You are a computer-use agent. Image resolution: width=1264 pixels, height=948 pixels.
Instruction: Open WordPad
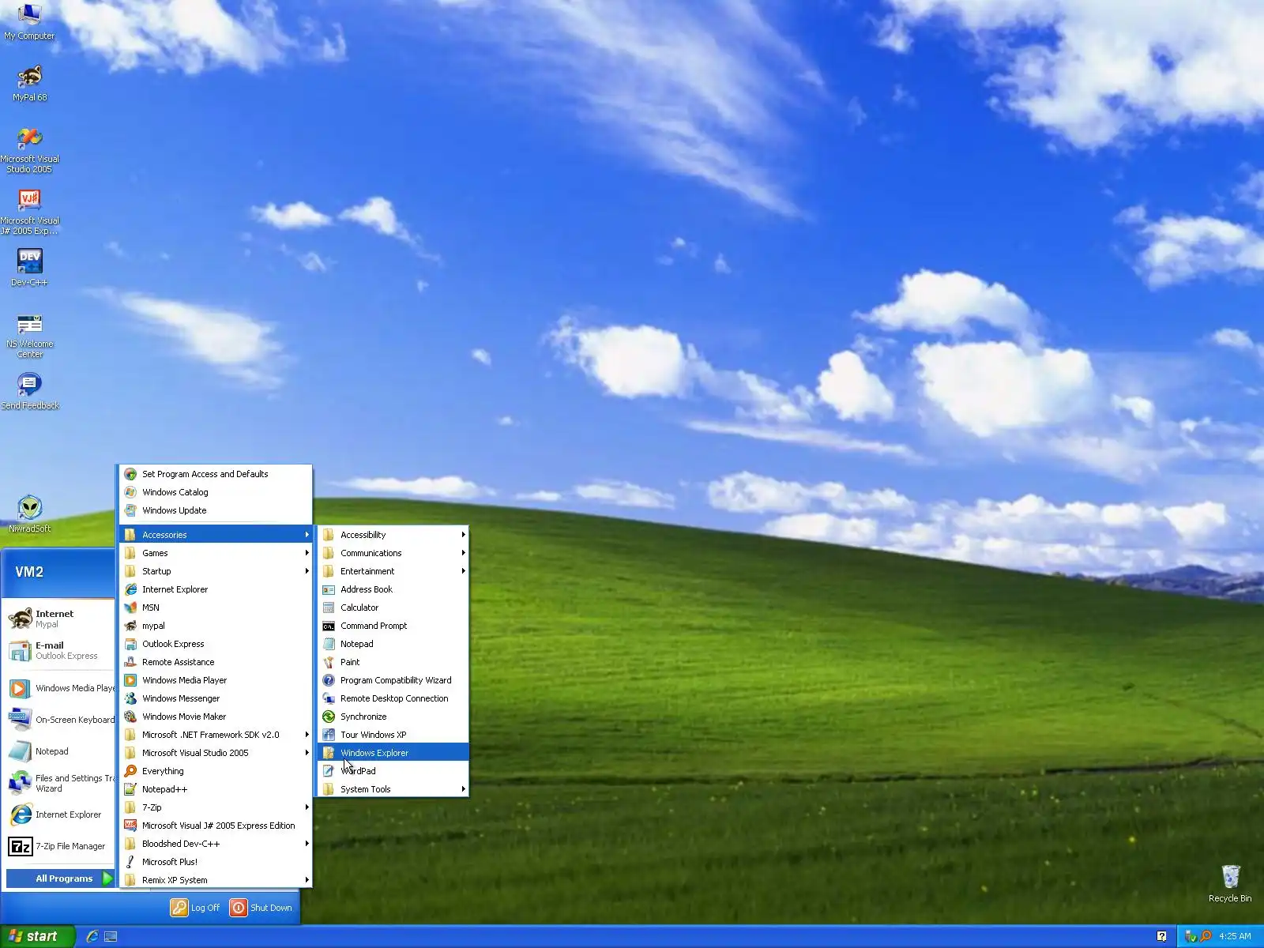point(393,771)
